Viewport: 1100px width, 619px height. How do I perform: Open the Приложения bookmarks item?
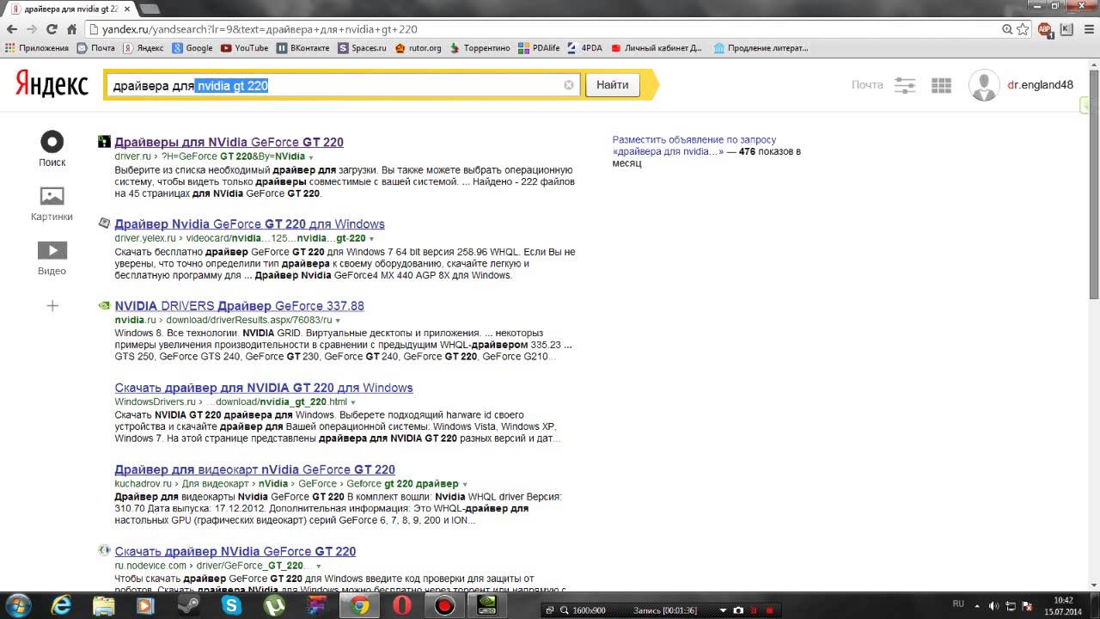[37, 48]
